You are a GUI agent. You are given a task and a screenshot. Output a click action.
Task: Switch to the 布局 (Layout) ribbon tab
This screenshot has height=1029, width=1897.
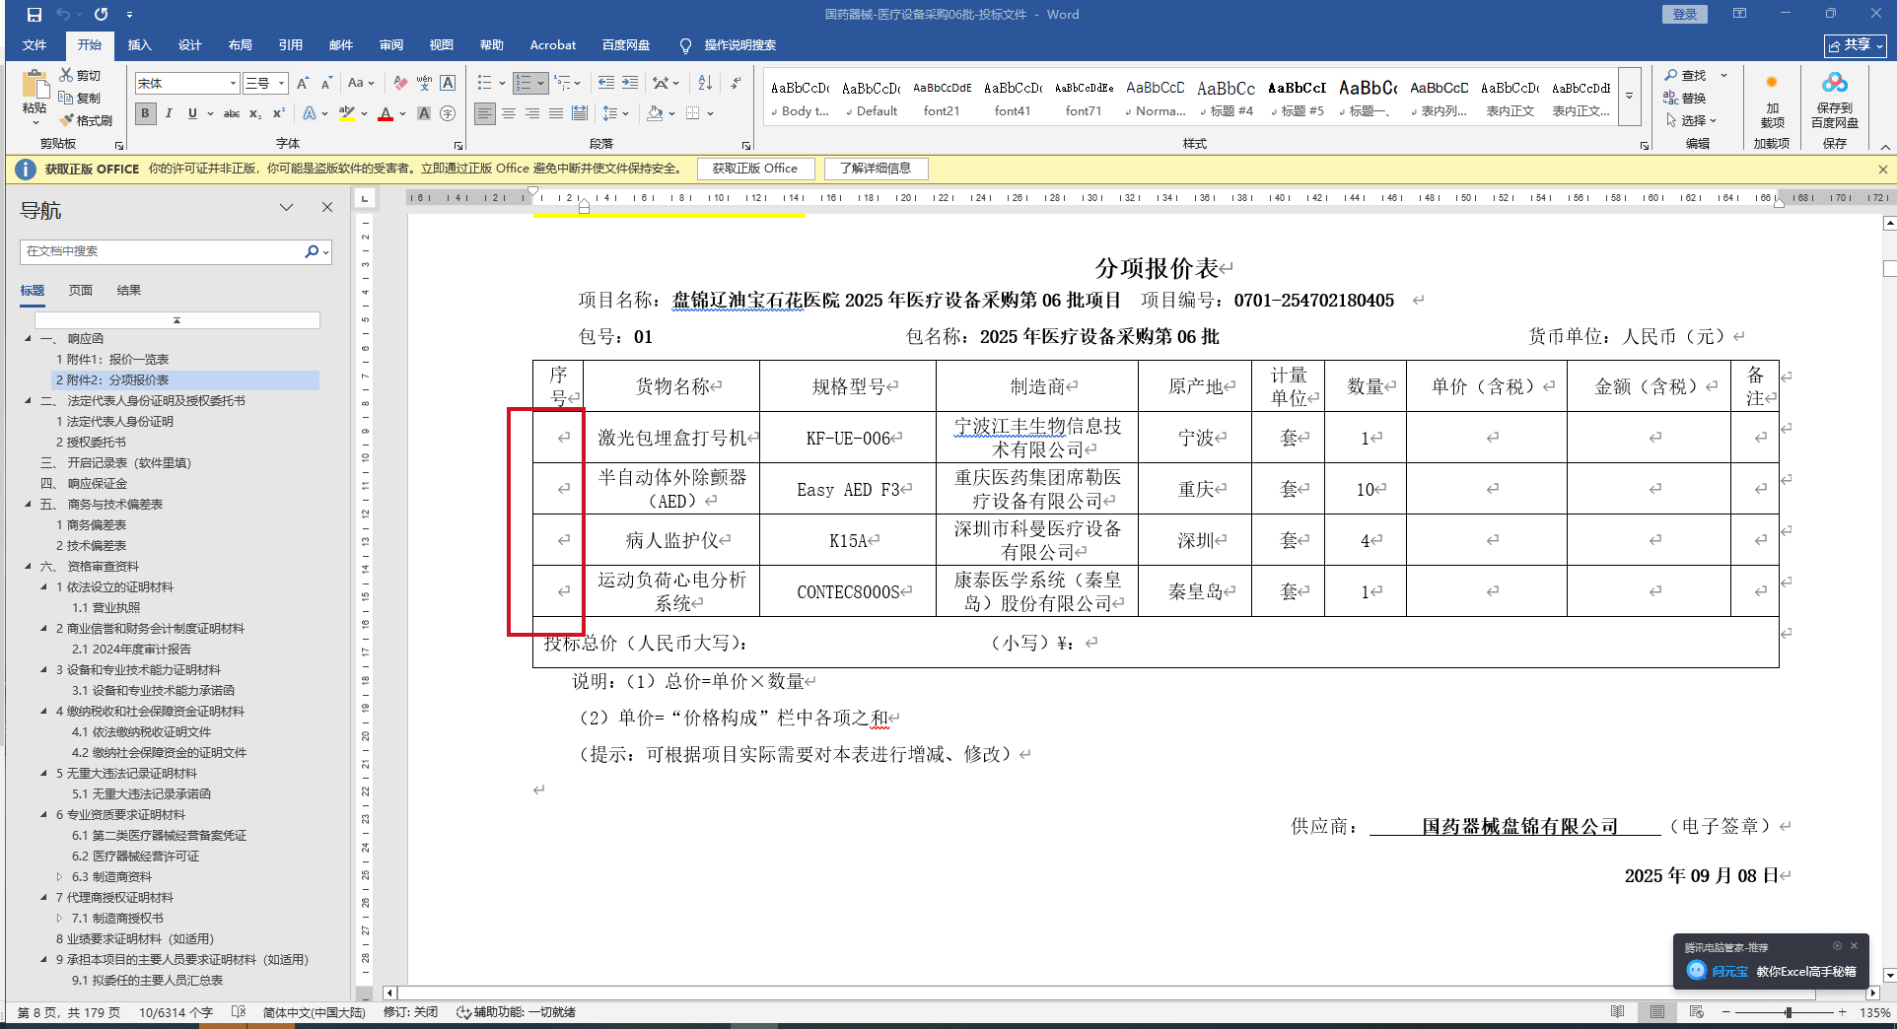coord(241,45)
